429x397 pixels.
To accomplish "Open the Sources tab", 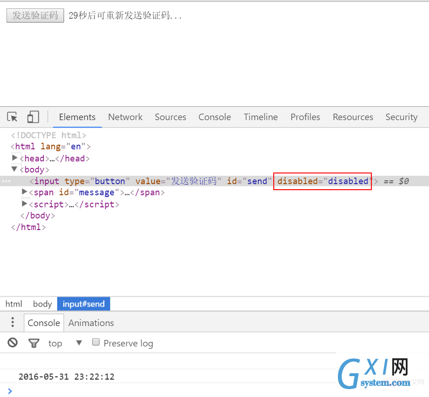I will pos(171,117).
